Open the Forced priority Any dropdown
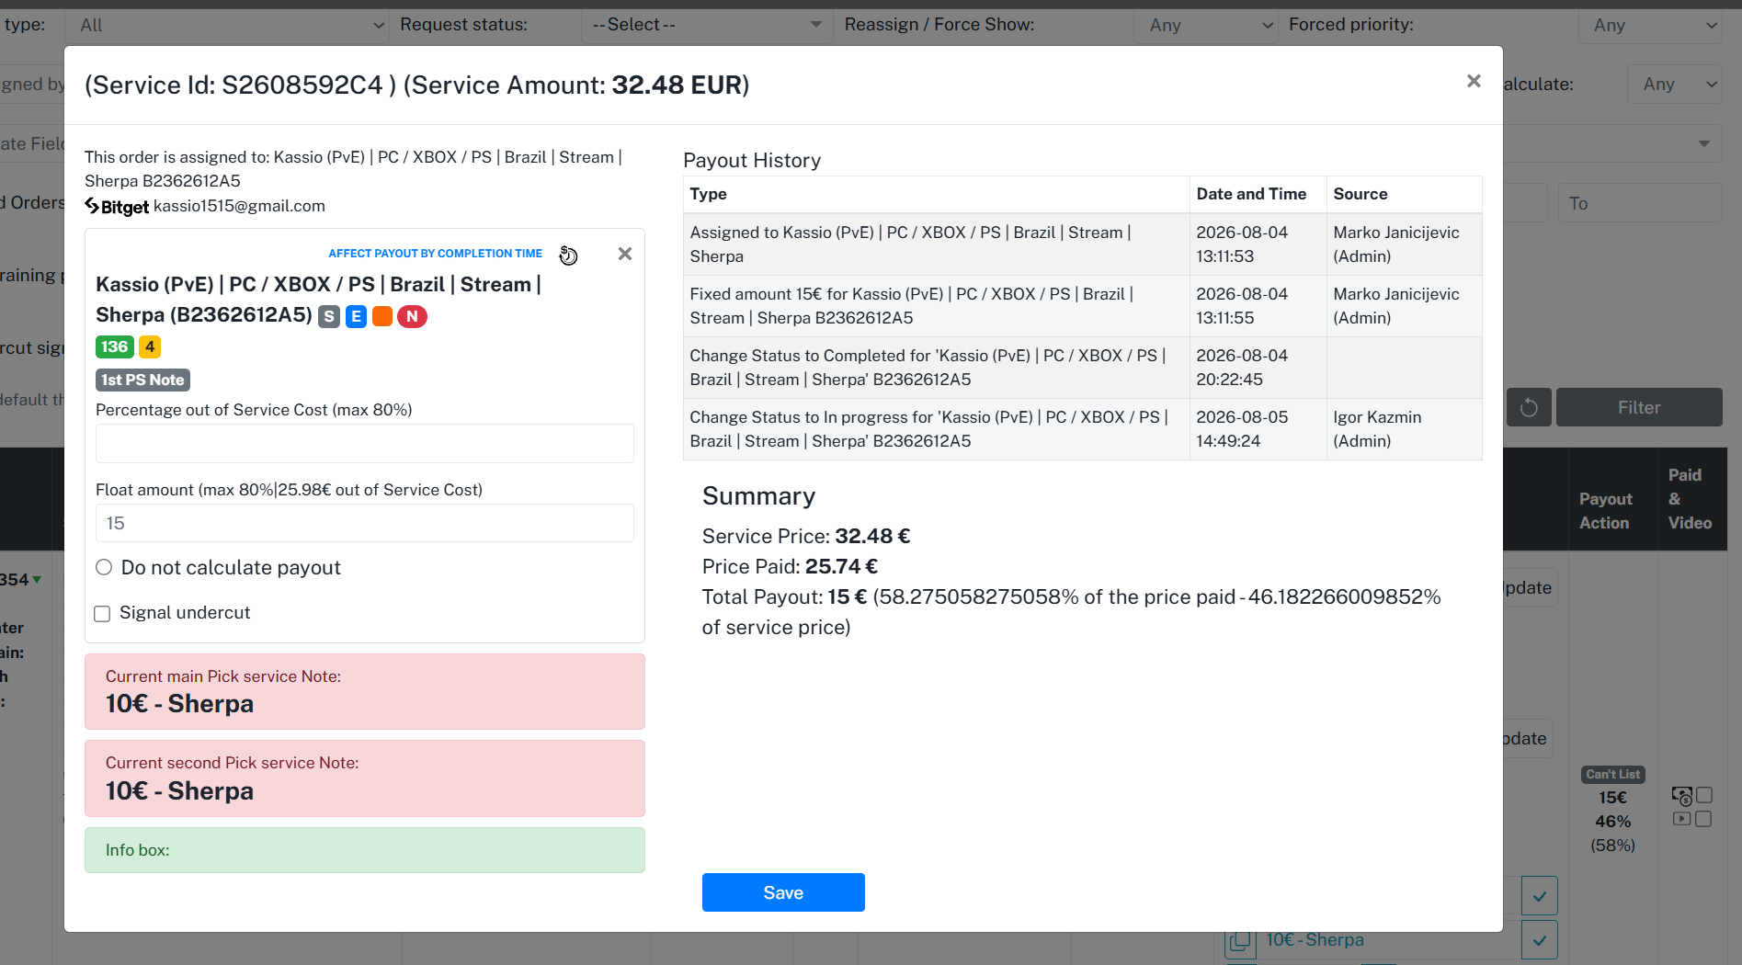 coord(1653,25)
